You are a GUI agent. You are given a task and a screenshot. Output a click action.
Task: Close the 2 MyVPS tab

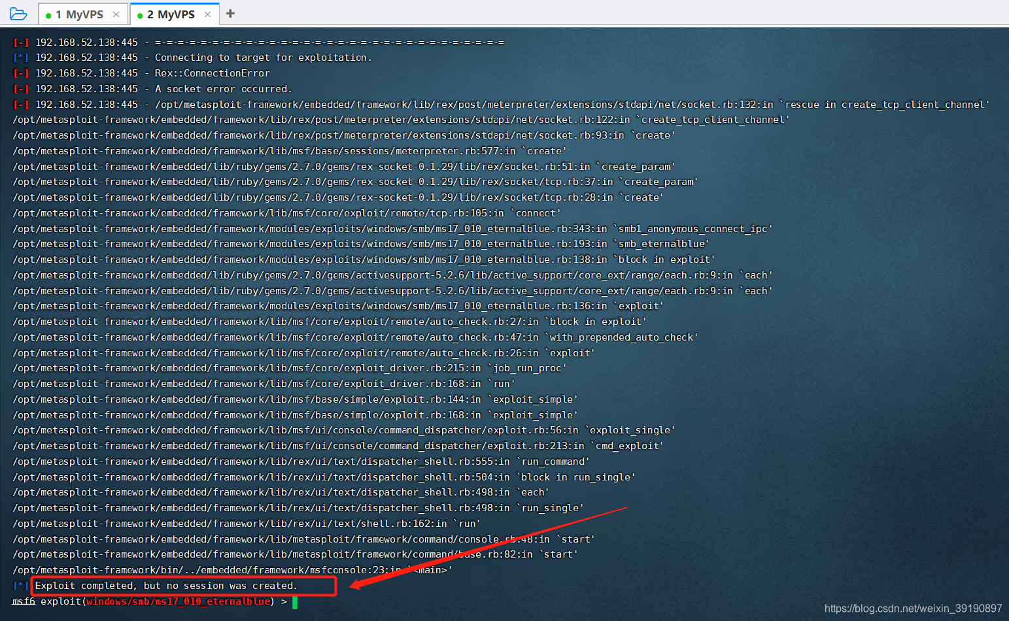(207, 14)
